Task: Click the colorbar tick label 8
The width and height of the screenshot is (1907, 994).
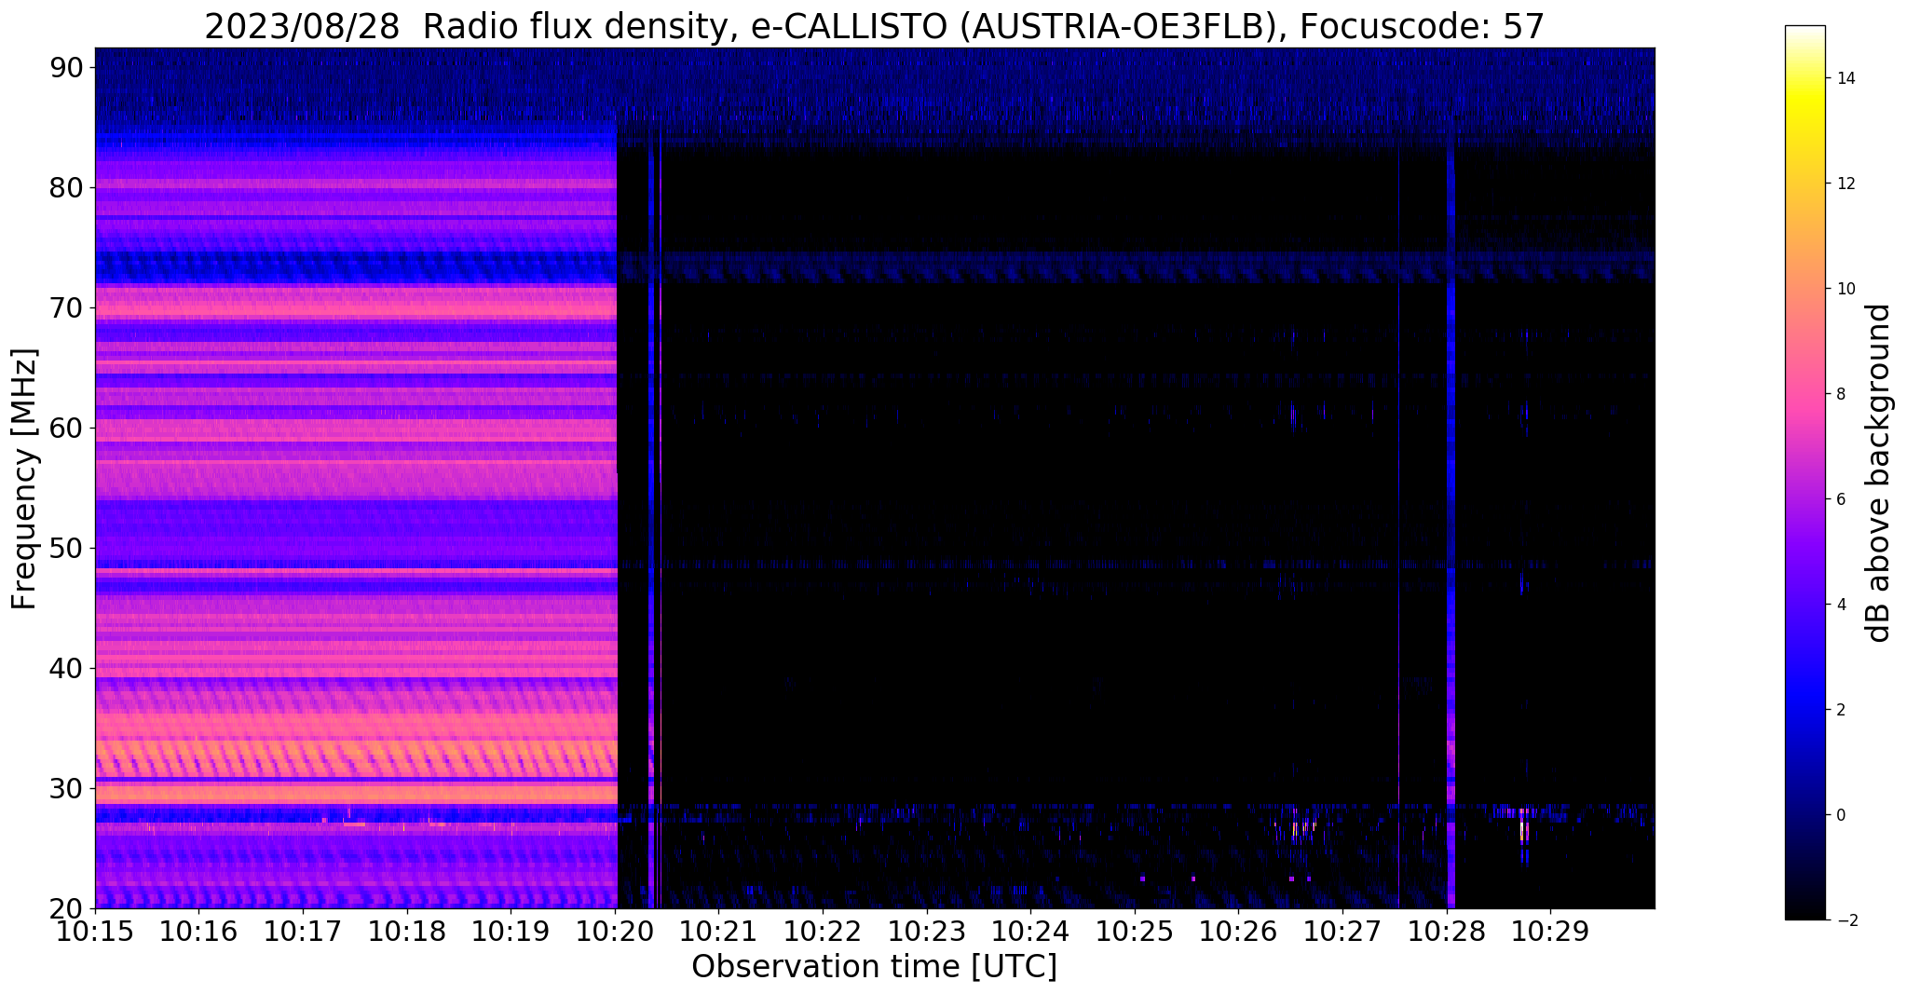Action: [x=1840, y=394]
